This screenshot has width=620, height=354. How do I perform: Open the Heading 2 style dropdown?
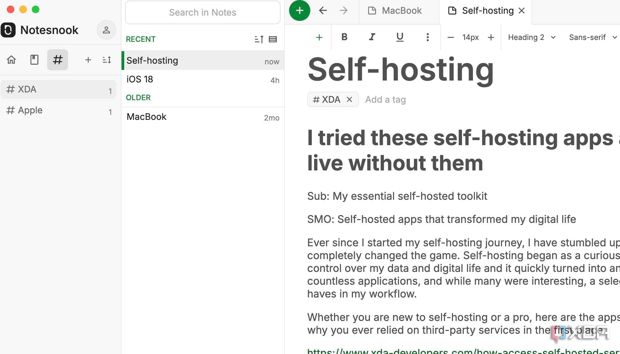coord(532,37)
